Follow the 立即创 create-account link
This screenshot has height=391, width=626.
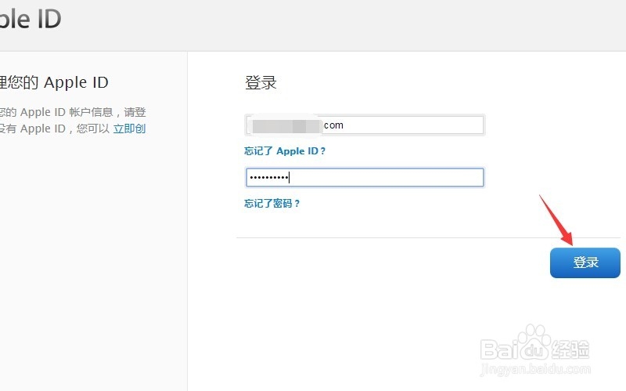[129, 129]
